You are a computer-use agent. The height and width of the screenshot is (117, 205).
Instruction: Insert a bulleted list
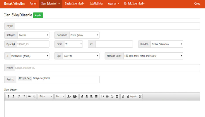click(x=24, y=96)
